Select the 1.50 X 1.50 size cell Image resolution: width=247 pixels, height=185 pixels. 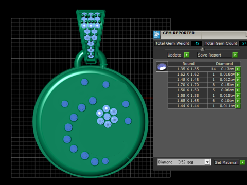(188, 90)
